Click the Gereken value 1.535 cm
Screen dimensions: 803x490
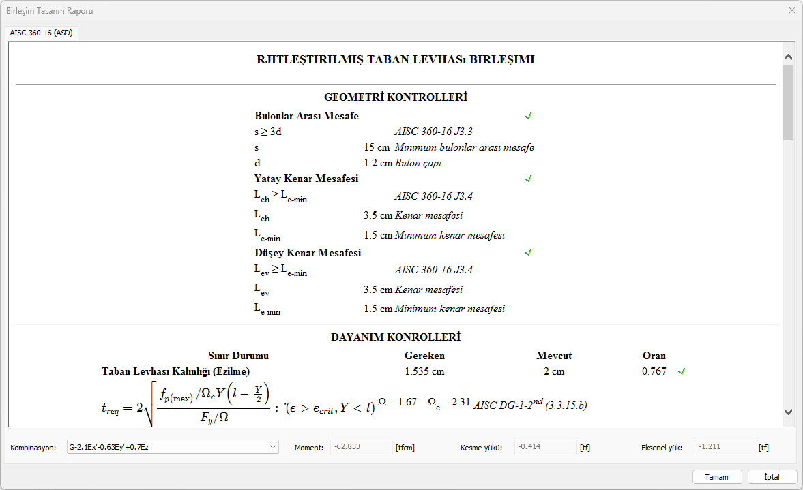(424, 372)
